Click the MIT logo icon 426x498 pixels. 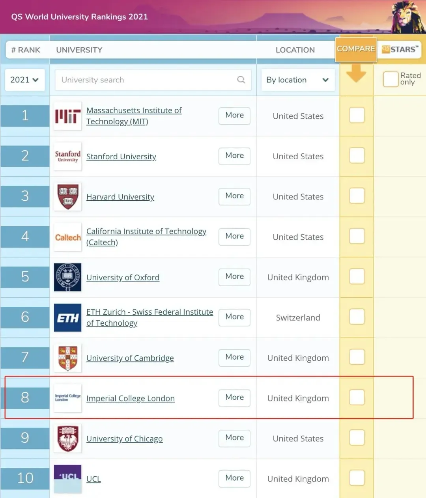tap(67, 116)
